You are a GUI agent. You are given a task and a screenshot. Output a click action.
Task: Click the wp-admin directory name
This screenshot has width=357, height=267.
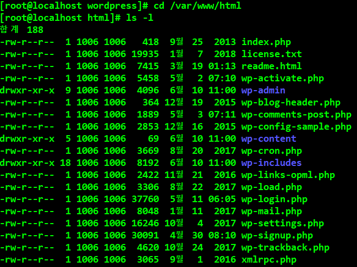[263, 91]
